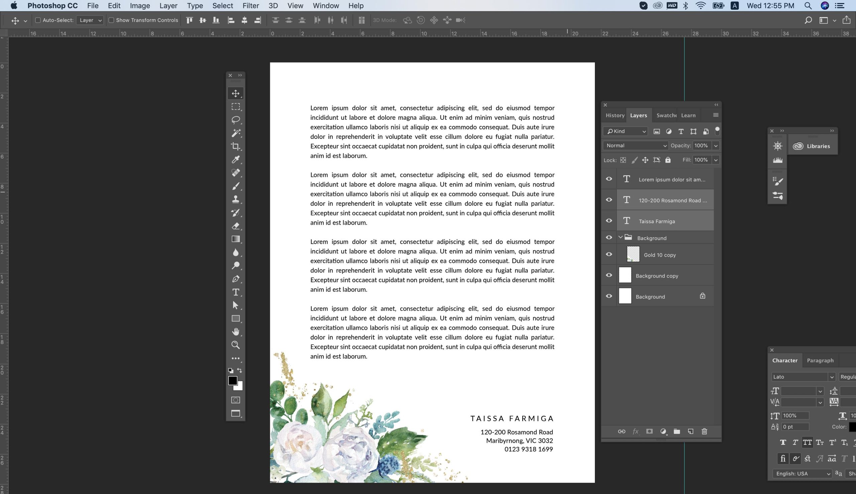The width and height of the screenshot is (856, 494).
Task: Switch to the Paragraph tab
Action: coord(820,360)
